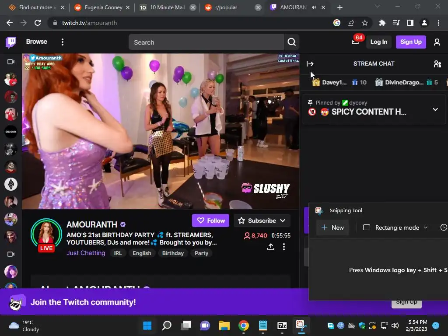
Task: Open 7-Zip from taskbar
Action: (282, 325)
